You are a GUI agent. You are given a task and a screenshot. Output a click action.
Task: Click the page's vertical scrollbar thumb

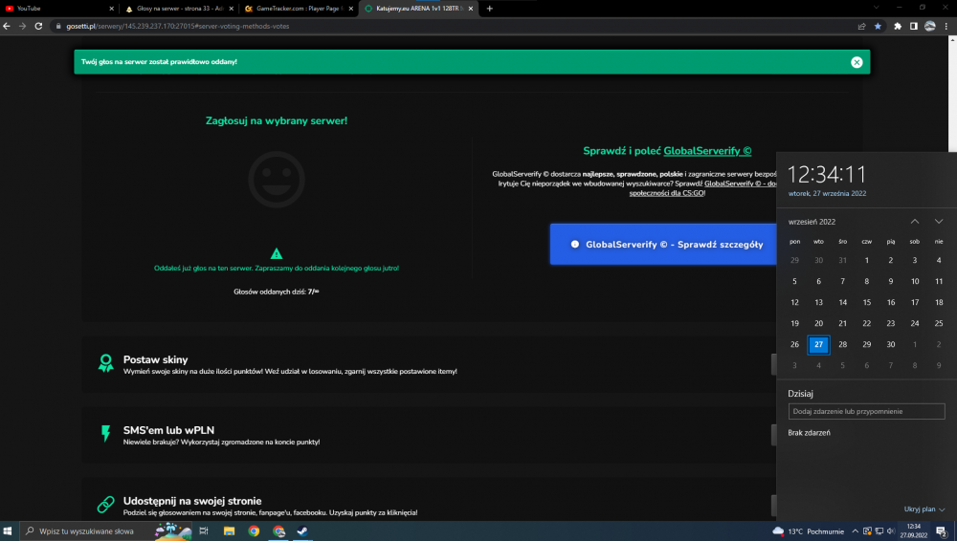click(x=953, y=97)
